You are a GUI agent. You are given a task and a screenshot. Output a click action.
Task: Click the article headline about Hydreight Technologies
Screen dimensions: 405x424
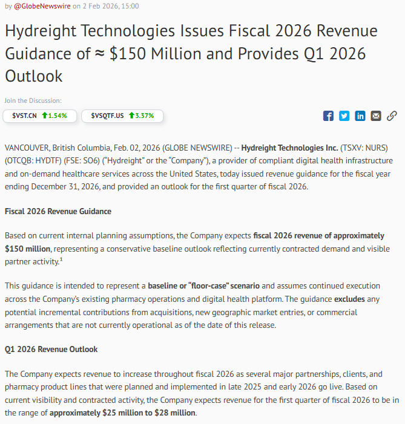point(191,53)
